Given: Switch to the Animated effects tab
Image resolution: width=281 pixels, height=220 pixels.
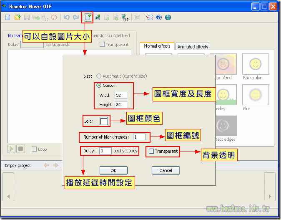Looking at the screenshot, I should (193, 47).
